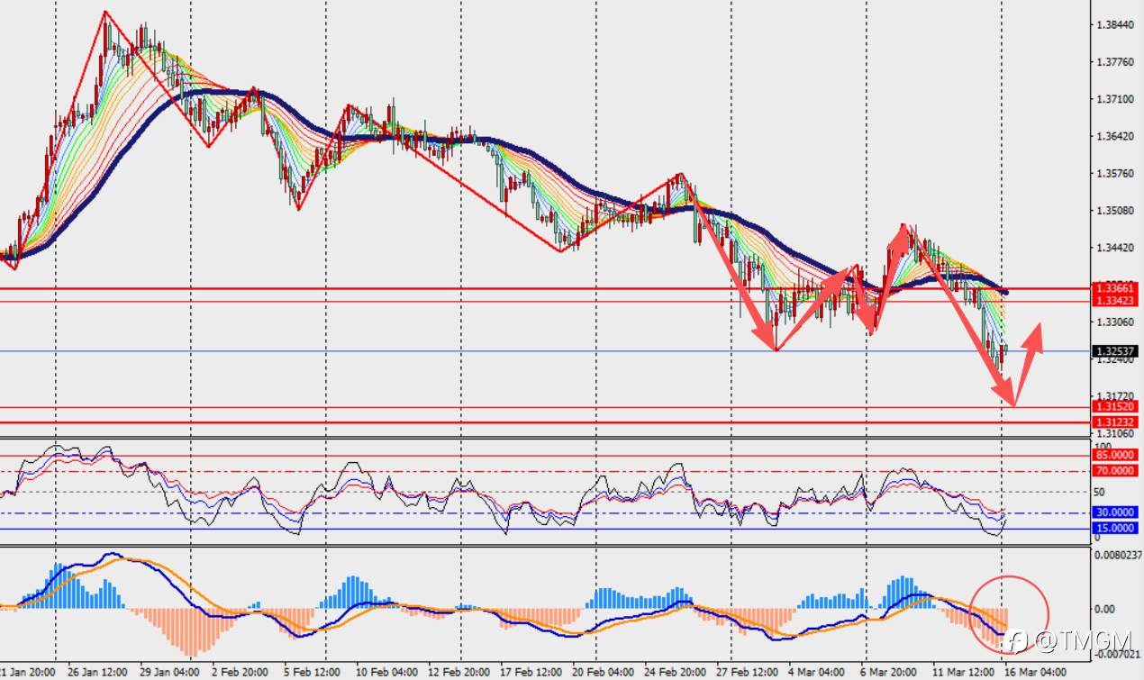1144x680 pixels.
Task: Select the 1.37760 price axis value
Action: 1115,62
